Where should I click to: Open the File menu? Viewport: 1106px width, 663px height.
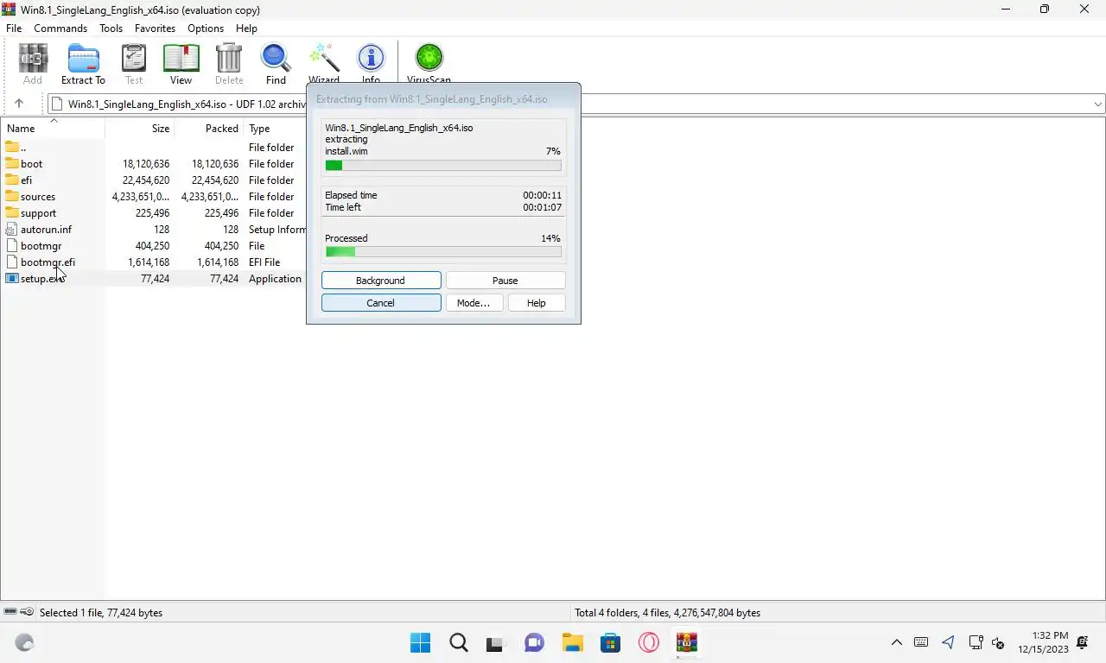[14, 28]
